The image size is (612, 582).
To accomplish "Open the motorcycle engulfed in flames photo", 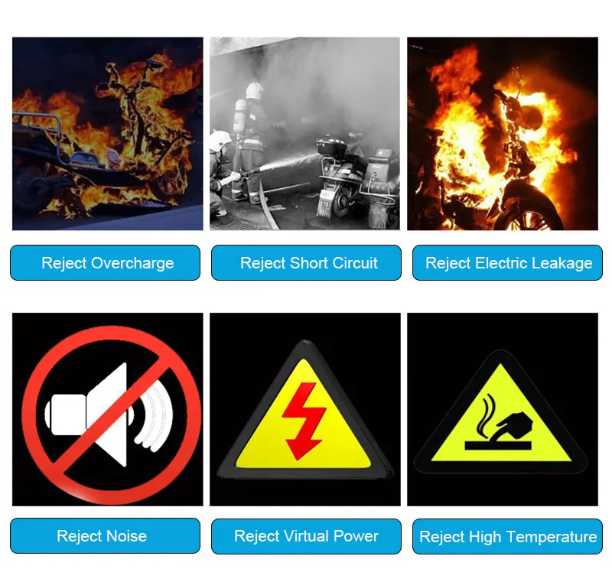I will [x=503, y=134].
